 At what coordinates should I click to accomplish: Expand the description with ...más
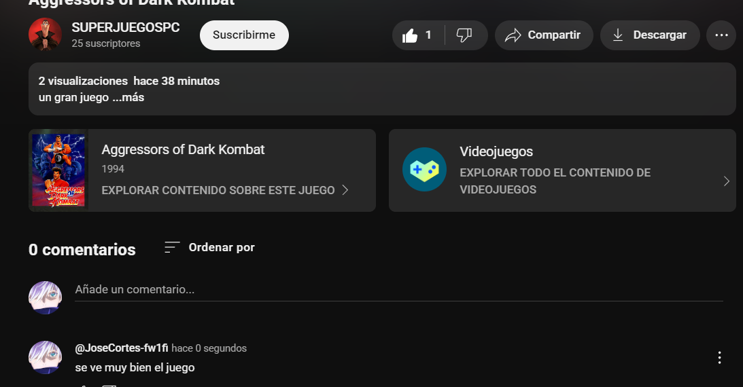(128, 97)
